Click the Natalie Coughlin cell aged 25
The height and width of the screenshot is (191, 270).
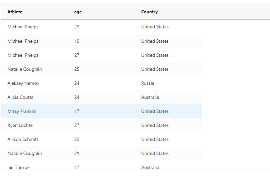[x=25, y=69]
